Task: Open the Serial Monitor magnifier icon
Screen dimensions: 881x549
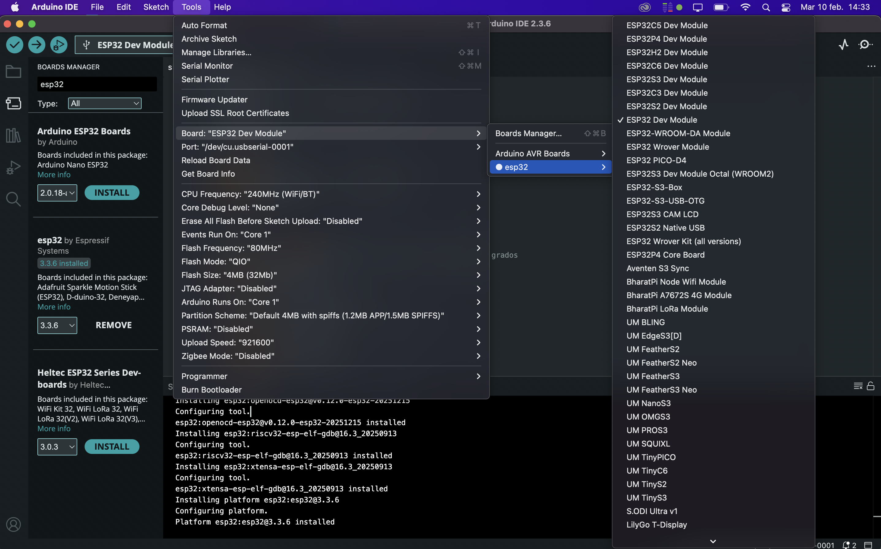Action: [865, 45]
